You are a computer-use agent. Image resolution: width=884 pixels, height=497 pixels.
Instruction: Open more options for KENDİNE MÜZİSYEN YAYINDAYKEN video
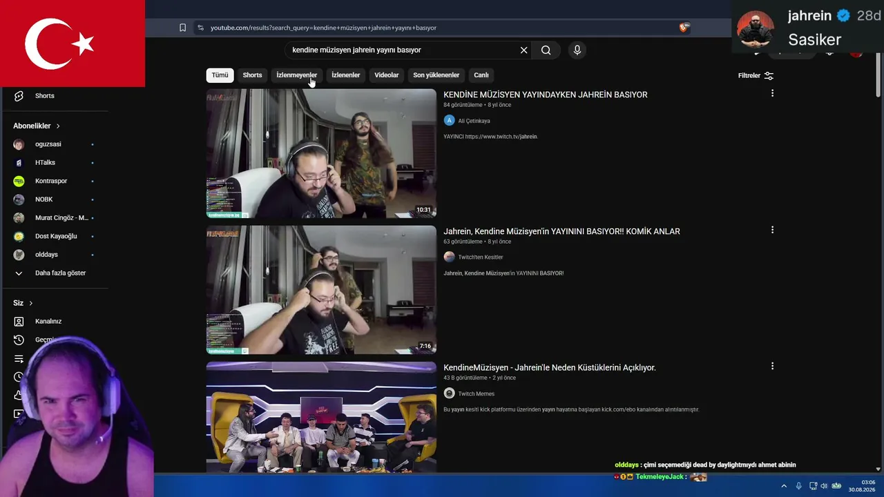(x=772, y=93)
